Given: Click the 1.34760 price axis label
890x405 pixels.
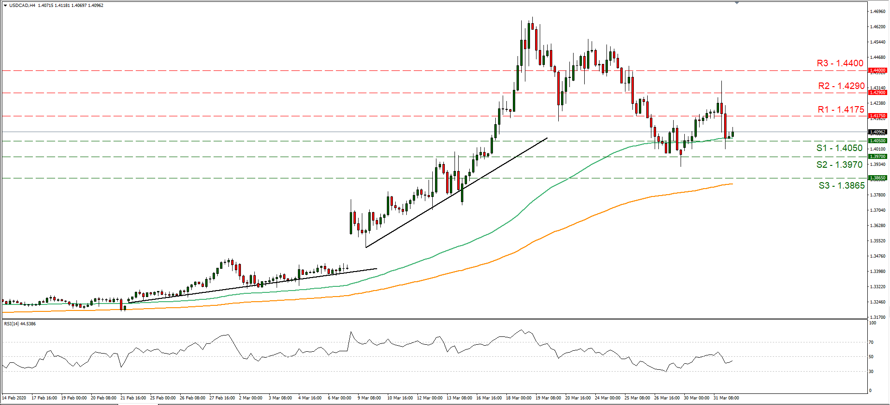Looking at the screenshot, I should click(x=878, y=256).
